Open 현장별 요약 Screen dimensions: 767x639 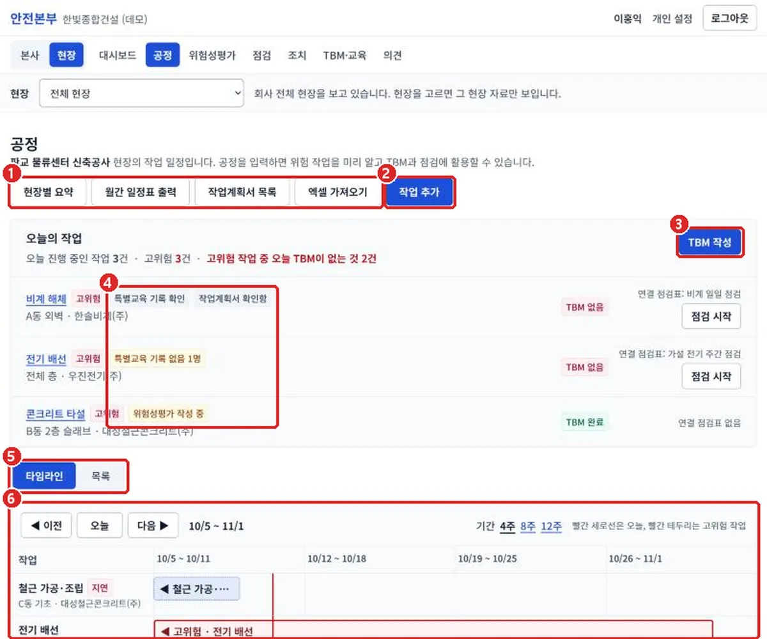(x=49, y=192)
